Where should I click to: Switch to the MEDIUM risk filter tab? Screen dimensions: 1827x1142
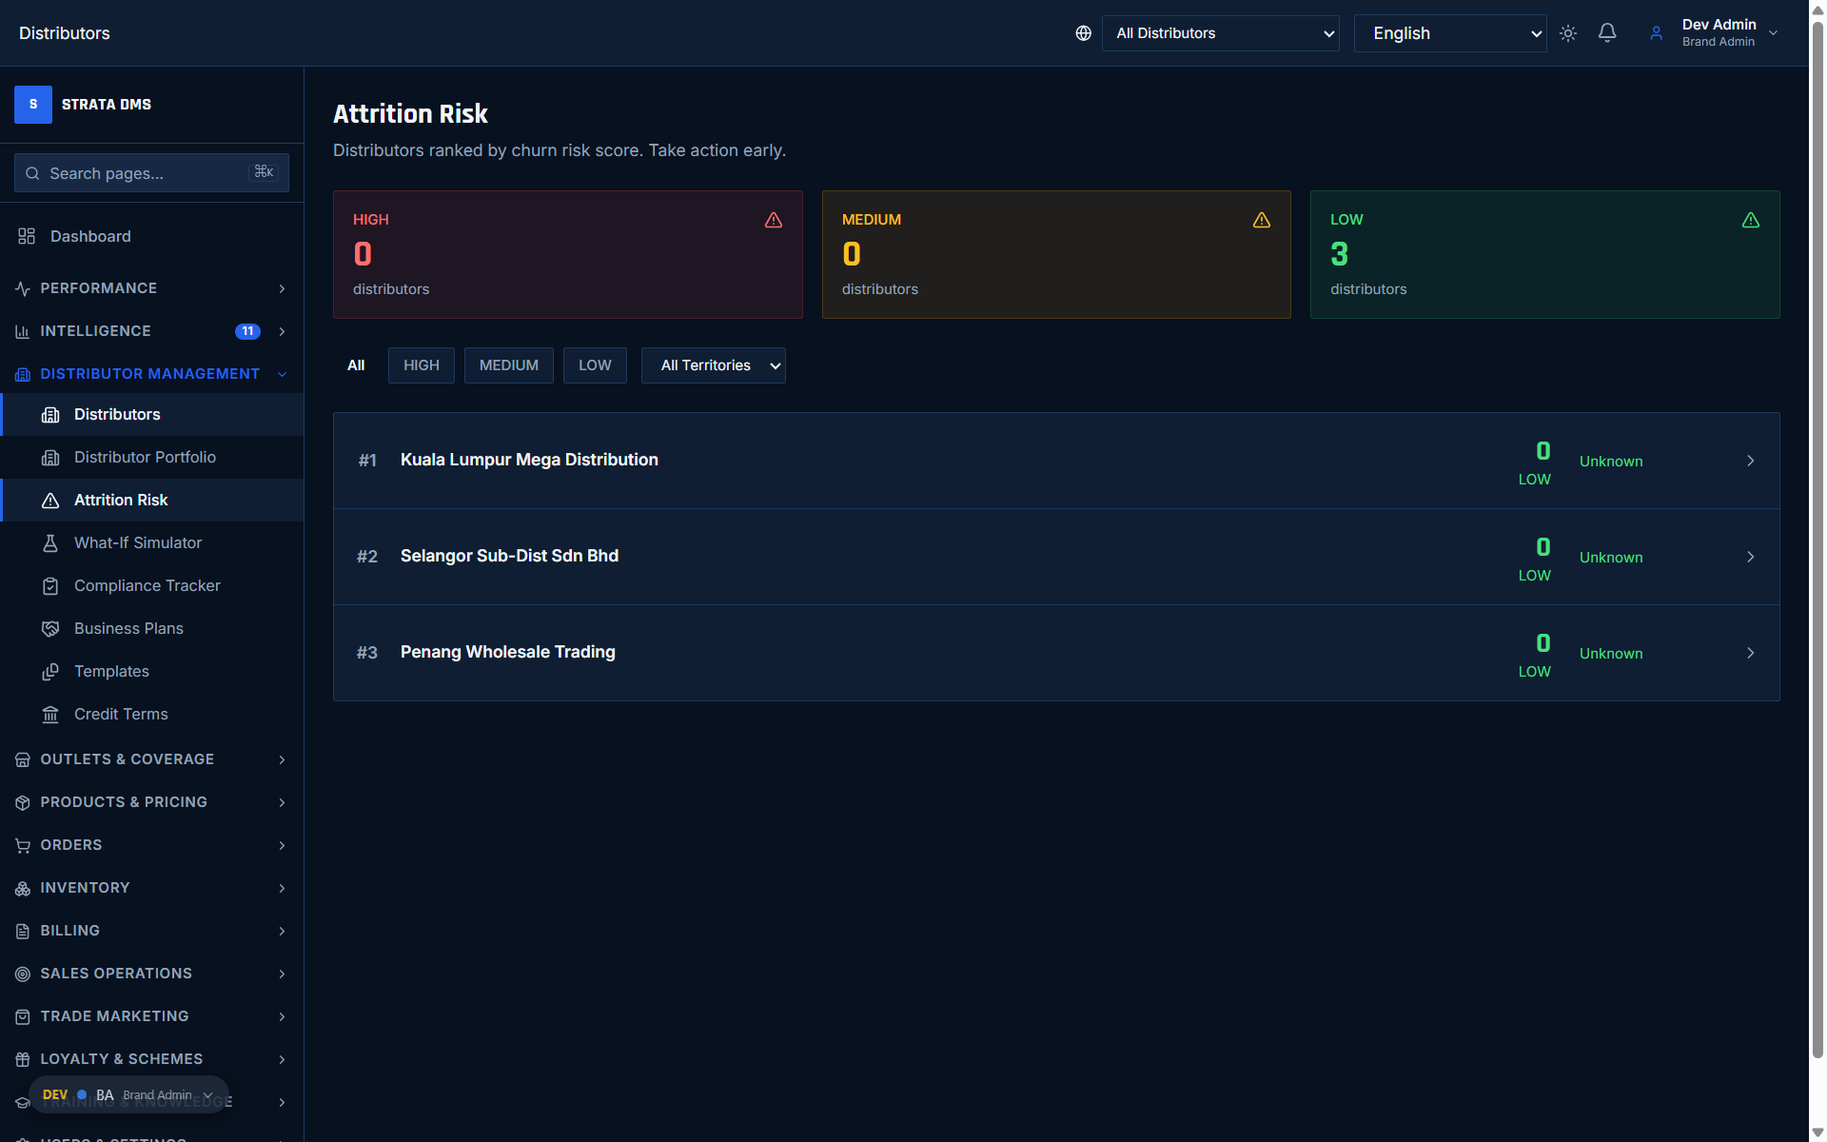point(508,364)
